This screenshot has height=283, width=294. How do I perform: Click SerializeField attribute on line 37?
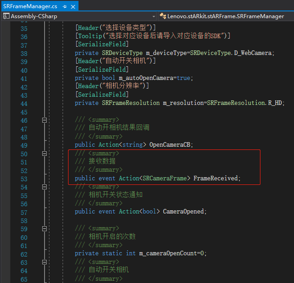102,44
